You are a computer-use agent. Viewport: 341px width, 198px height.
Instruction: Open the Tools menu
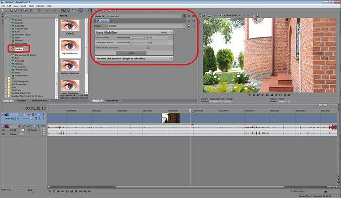coord(31,6)
